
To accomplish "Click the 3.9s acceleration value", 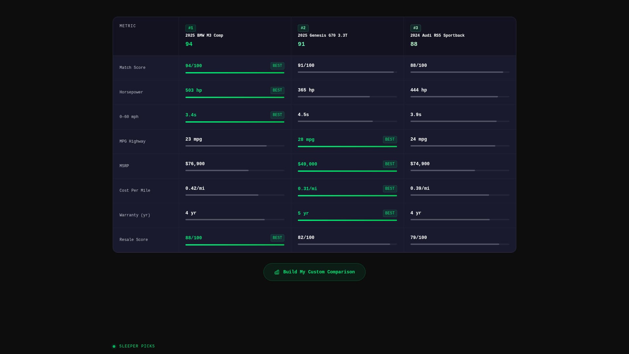I will (x=416, y=115).
